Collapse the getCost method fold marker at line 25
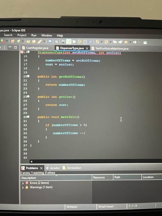Viewport: 162px width, 216px height. coord(28,96)
